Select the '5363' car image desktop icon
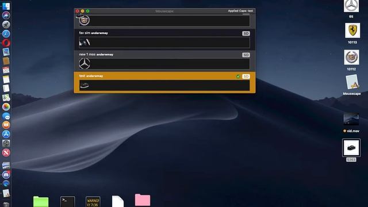Image resolution: width=368 pixels, height=207 pixels. [x=351, y=148]
